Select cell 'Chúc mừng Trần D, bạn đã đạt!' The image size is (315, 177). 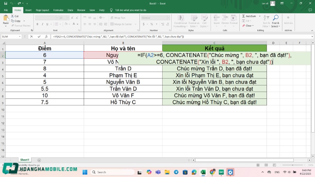click(x=214, y=68)
